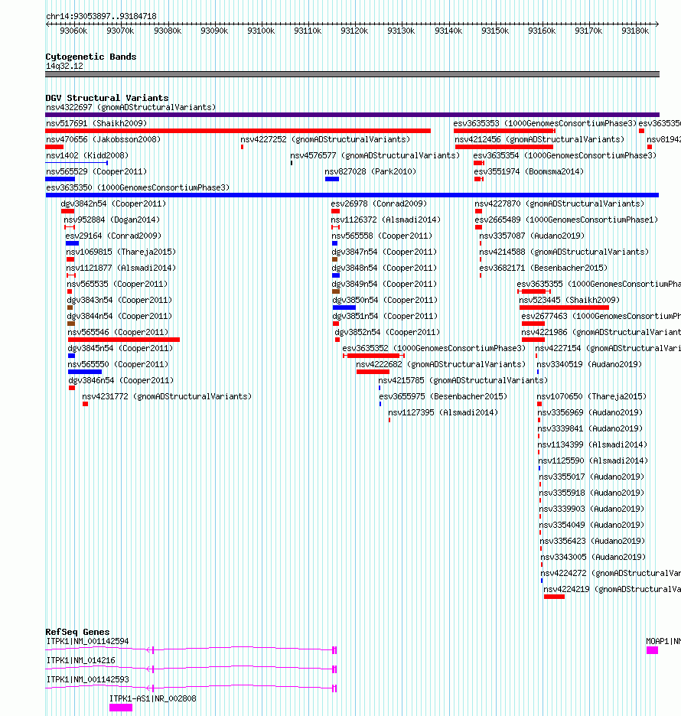This screenshot has width=681, height=716.
Task: Open nsv4222682 gnomAD variant label
Action: tap(441, 364)
